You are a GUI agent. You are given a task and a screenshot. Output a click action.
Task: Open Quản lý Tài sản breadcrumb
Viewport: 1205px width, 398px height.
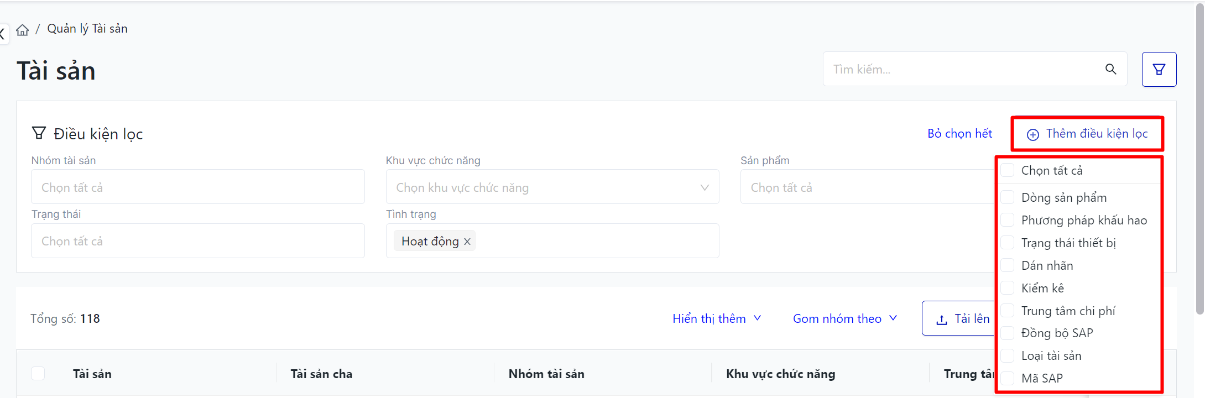pyautogui.click(x=87, y=29)
